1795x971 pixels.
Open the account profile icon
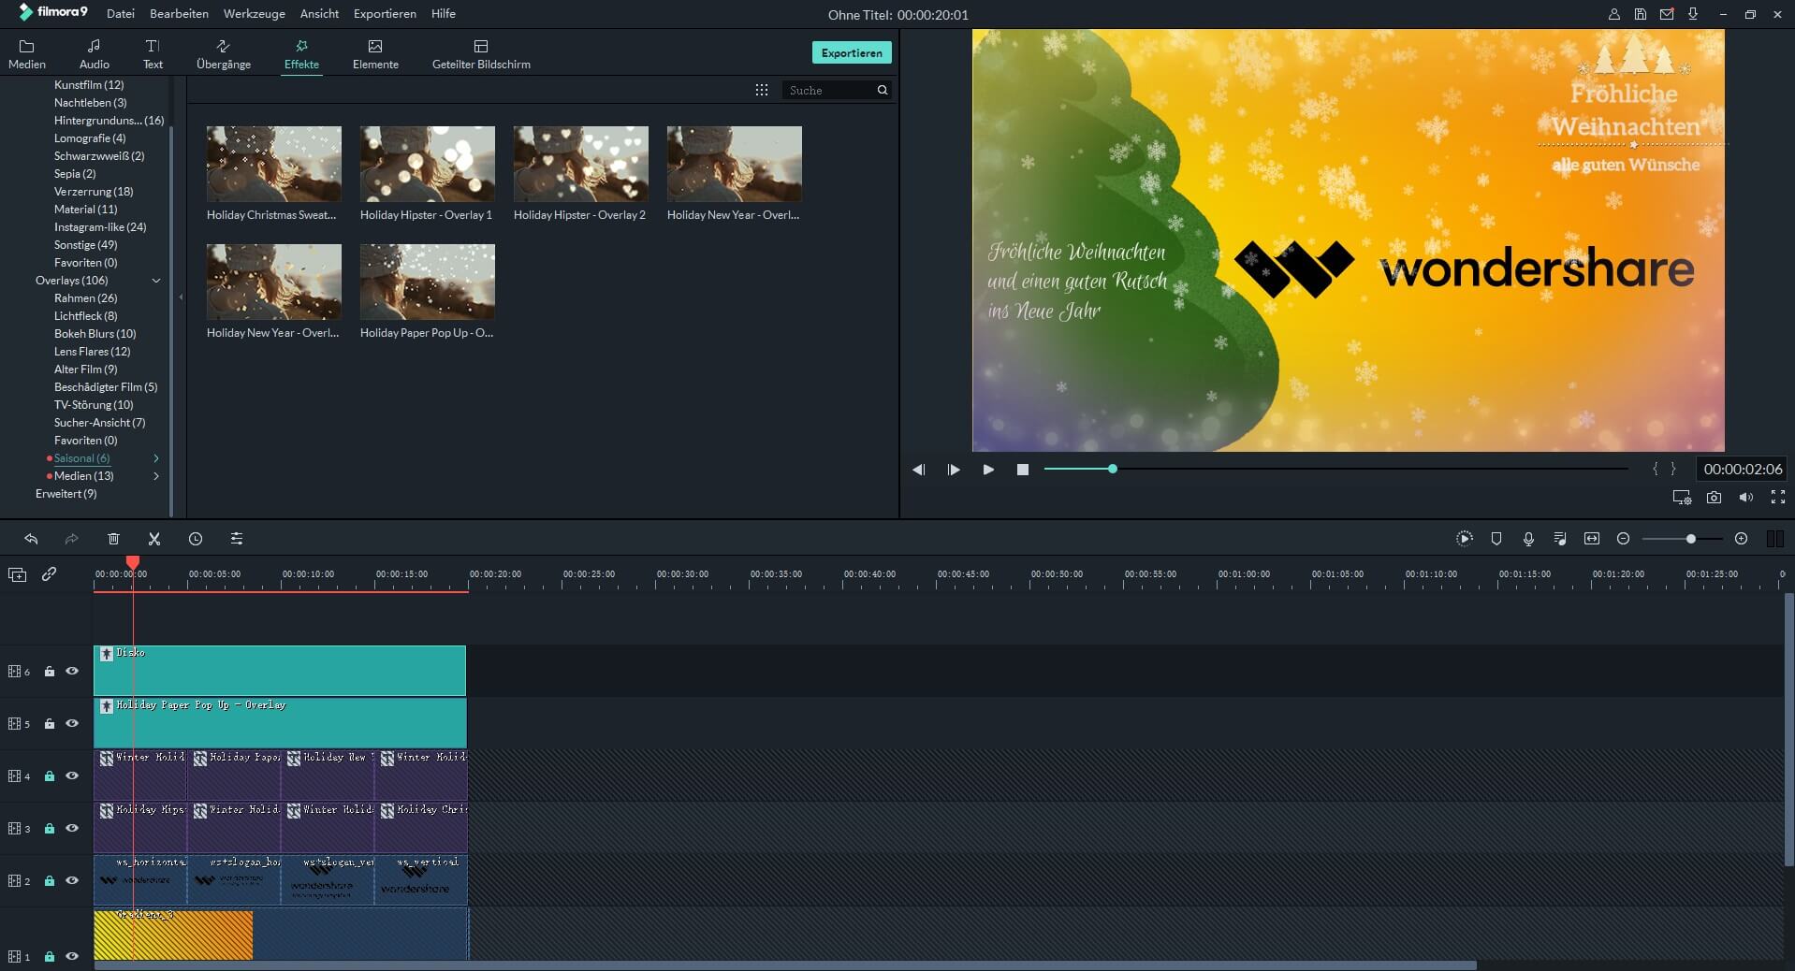coord(1614,14)
